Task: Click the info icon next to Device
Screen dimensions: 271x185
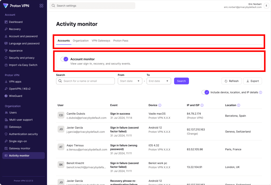Action: [x=160, y=105]
